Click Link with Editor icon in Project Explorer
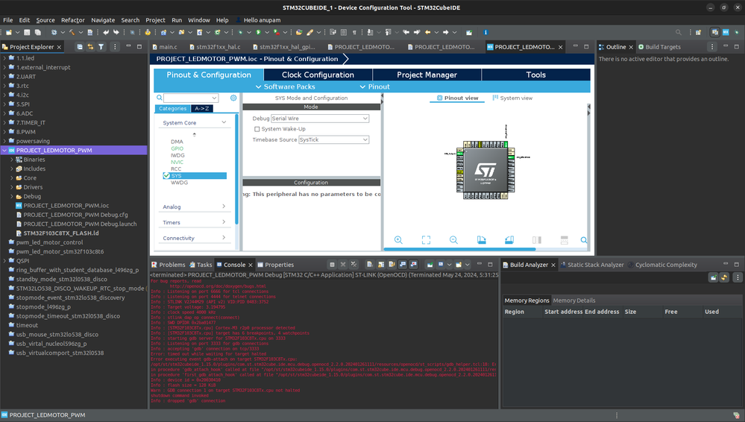The height and width of the screenshot is (422, 745). click(x=90, y=47)
